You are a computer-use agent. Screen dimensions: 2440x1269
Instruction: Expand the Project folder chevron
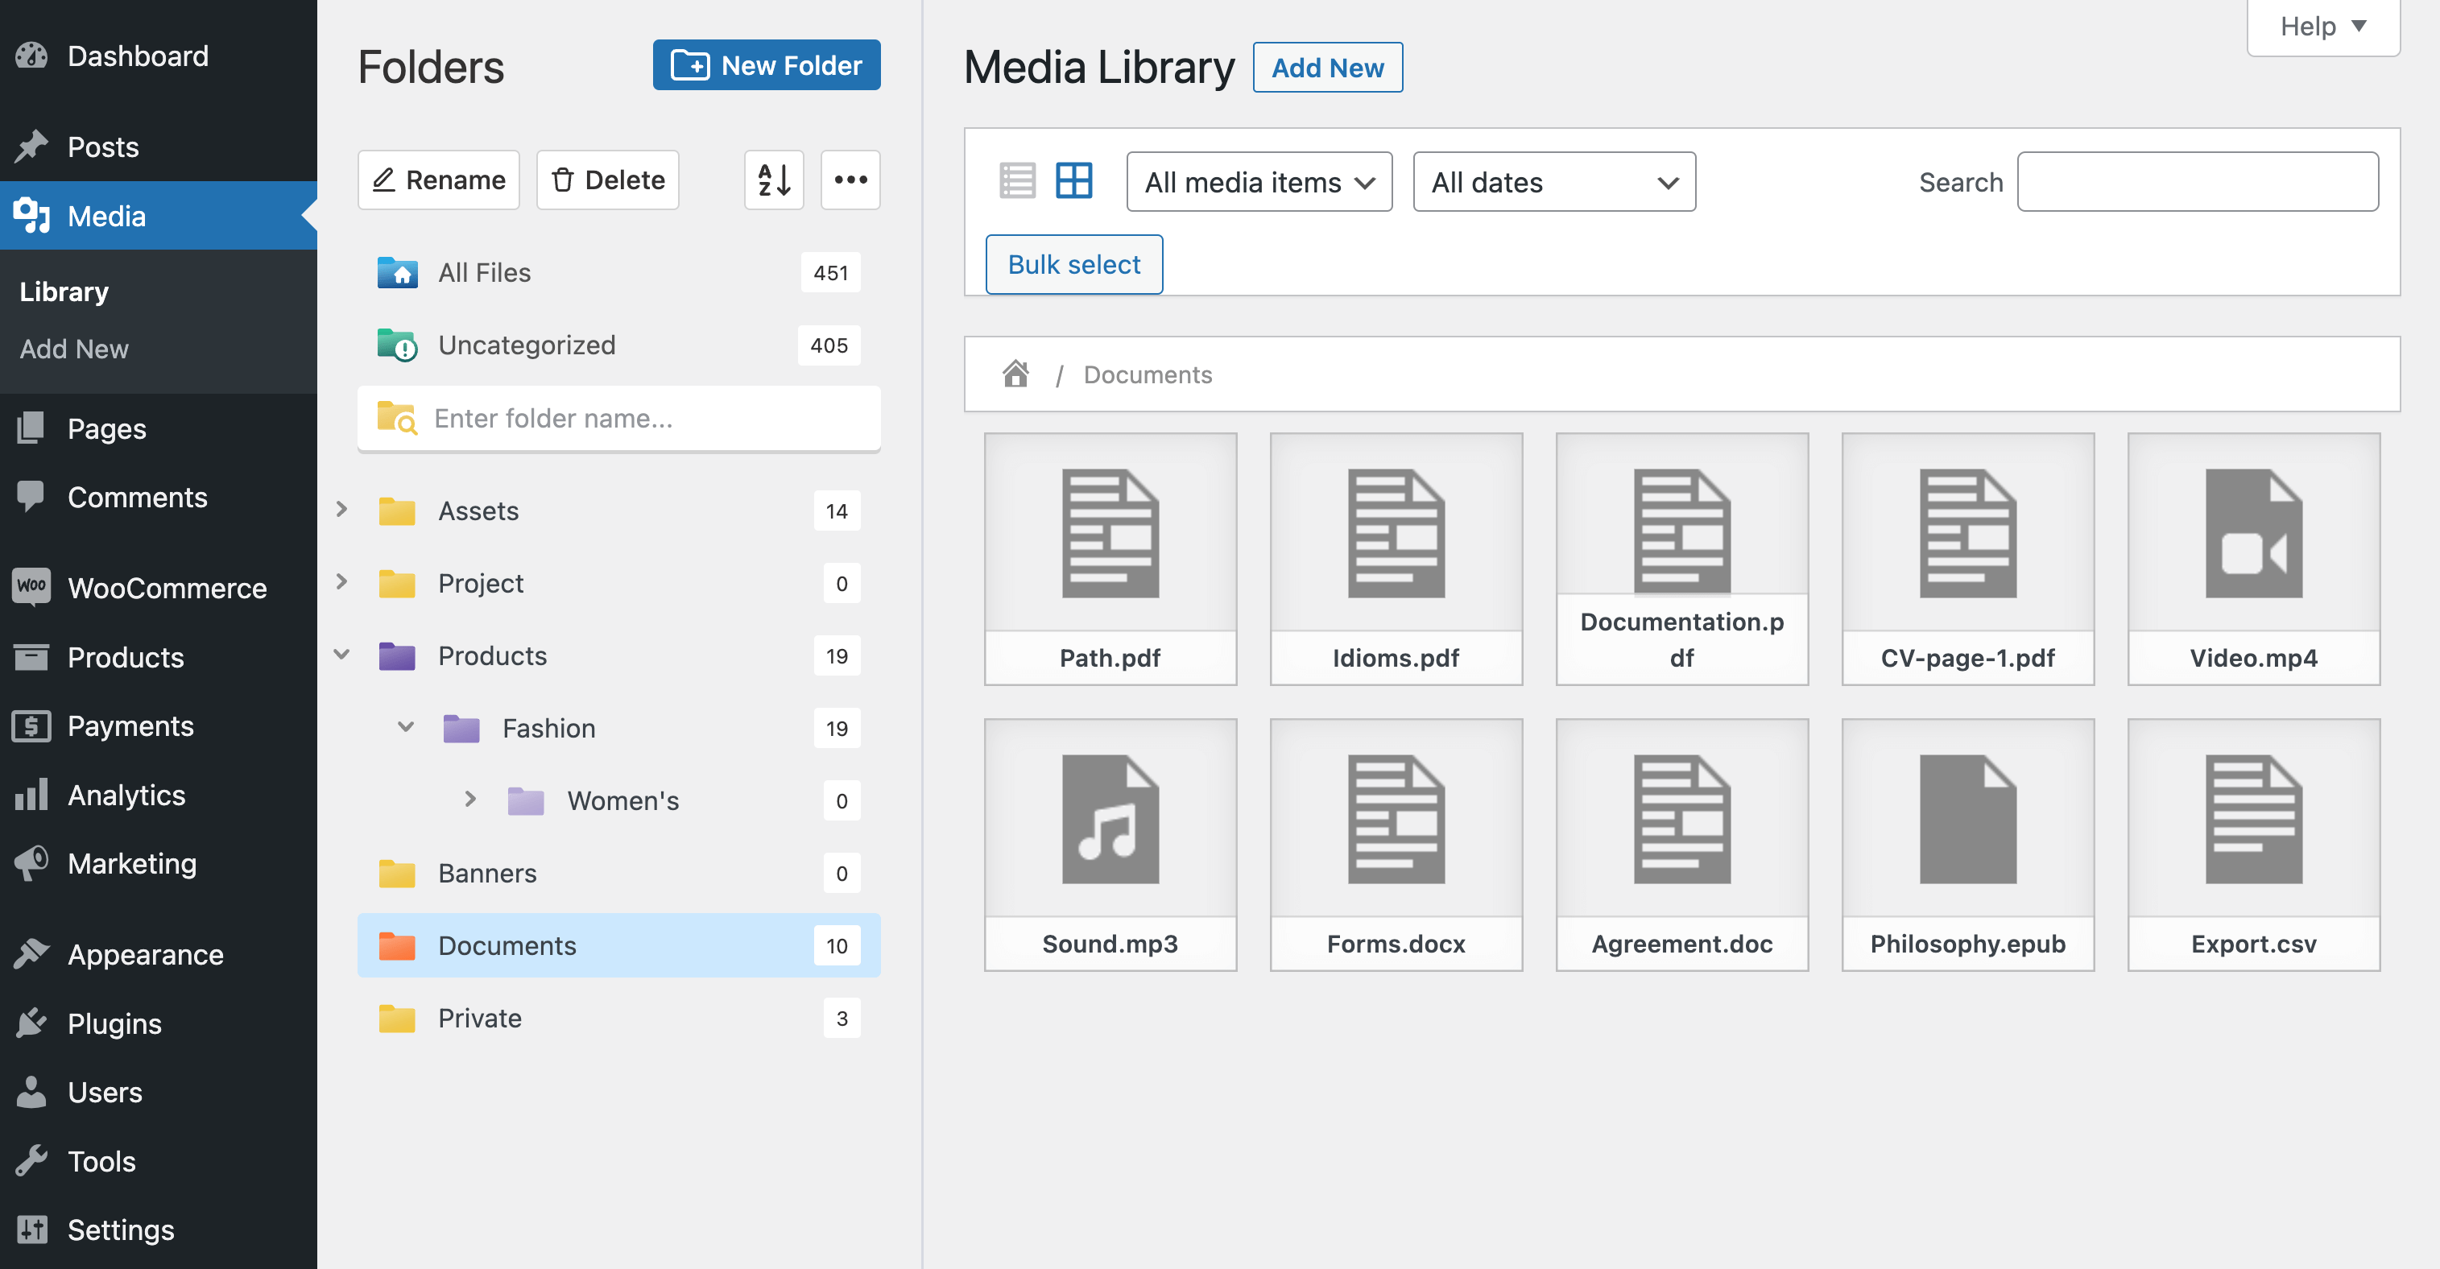click(x=342, y=581)
